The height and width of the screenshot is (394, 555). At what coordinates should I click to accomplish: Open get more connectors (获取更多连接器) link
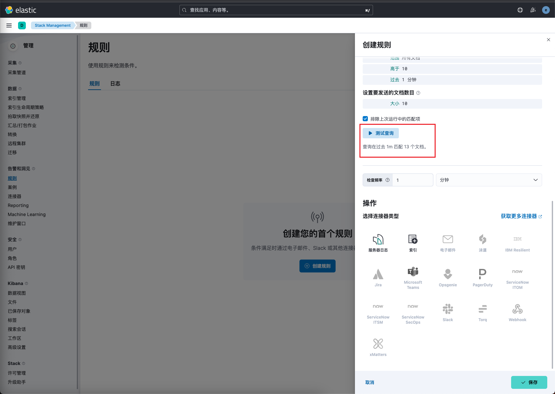(x=521, y=216)
